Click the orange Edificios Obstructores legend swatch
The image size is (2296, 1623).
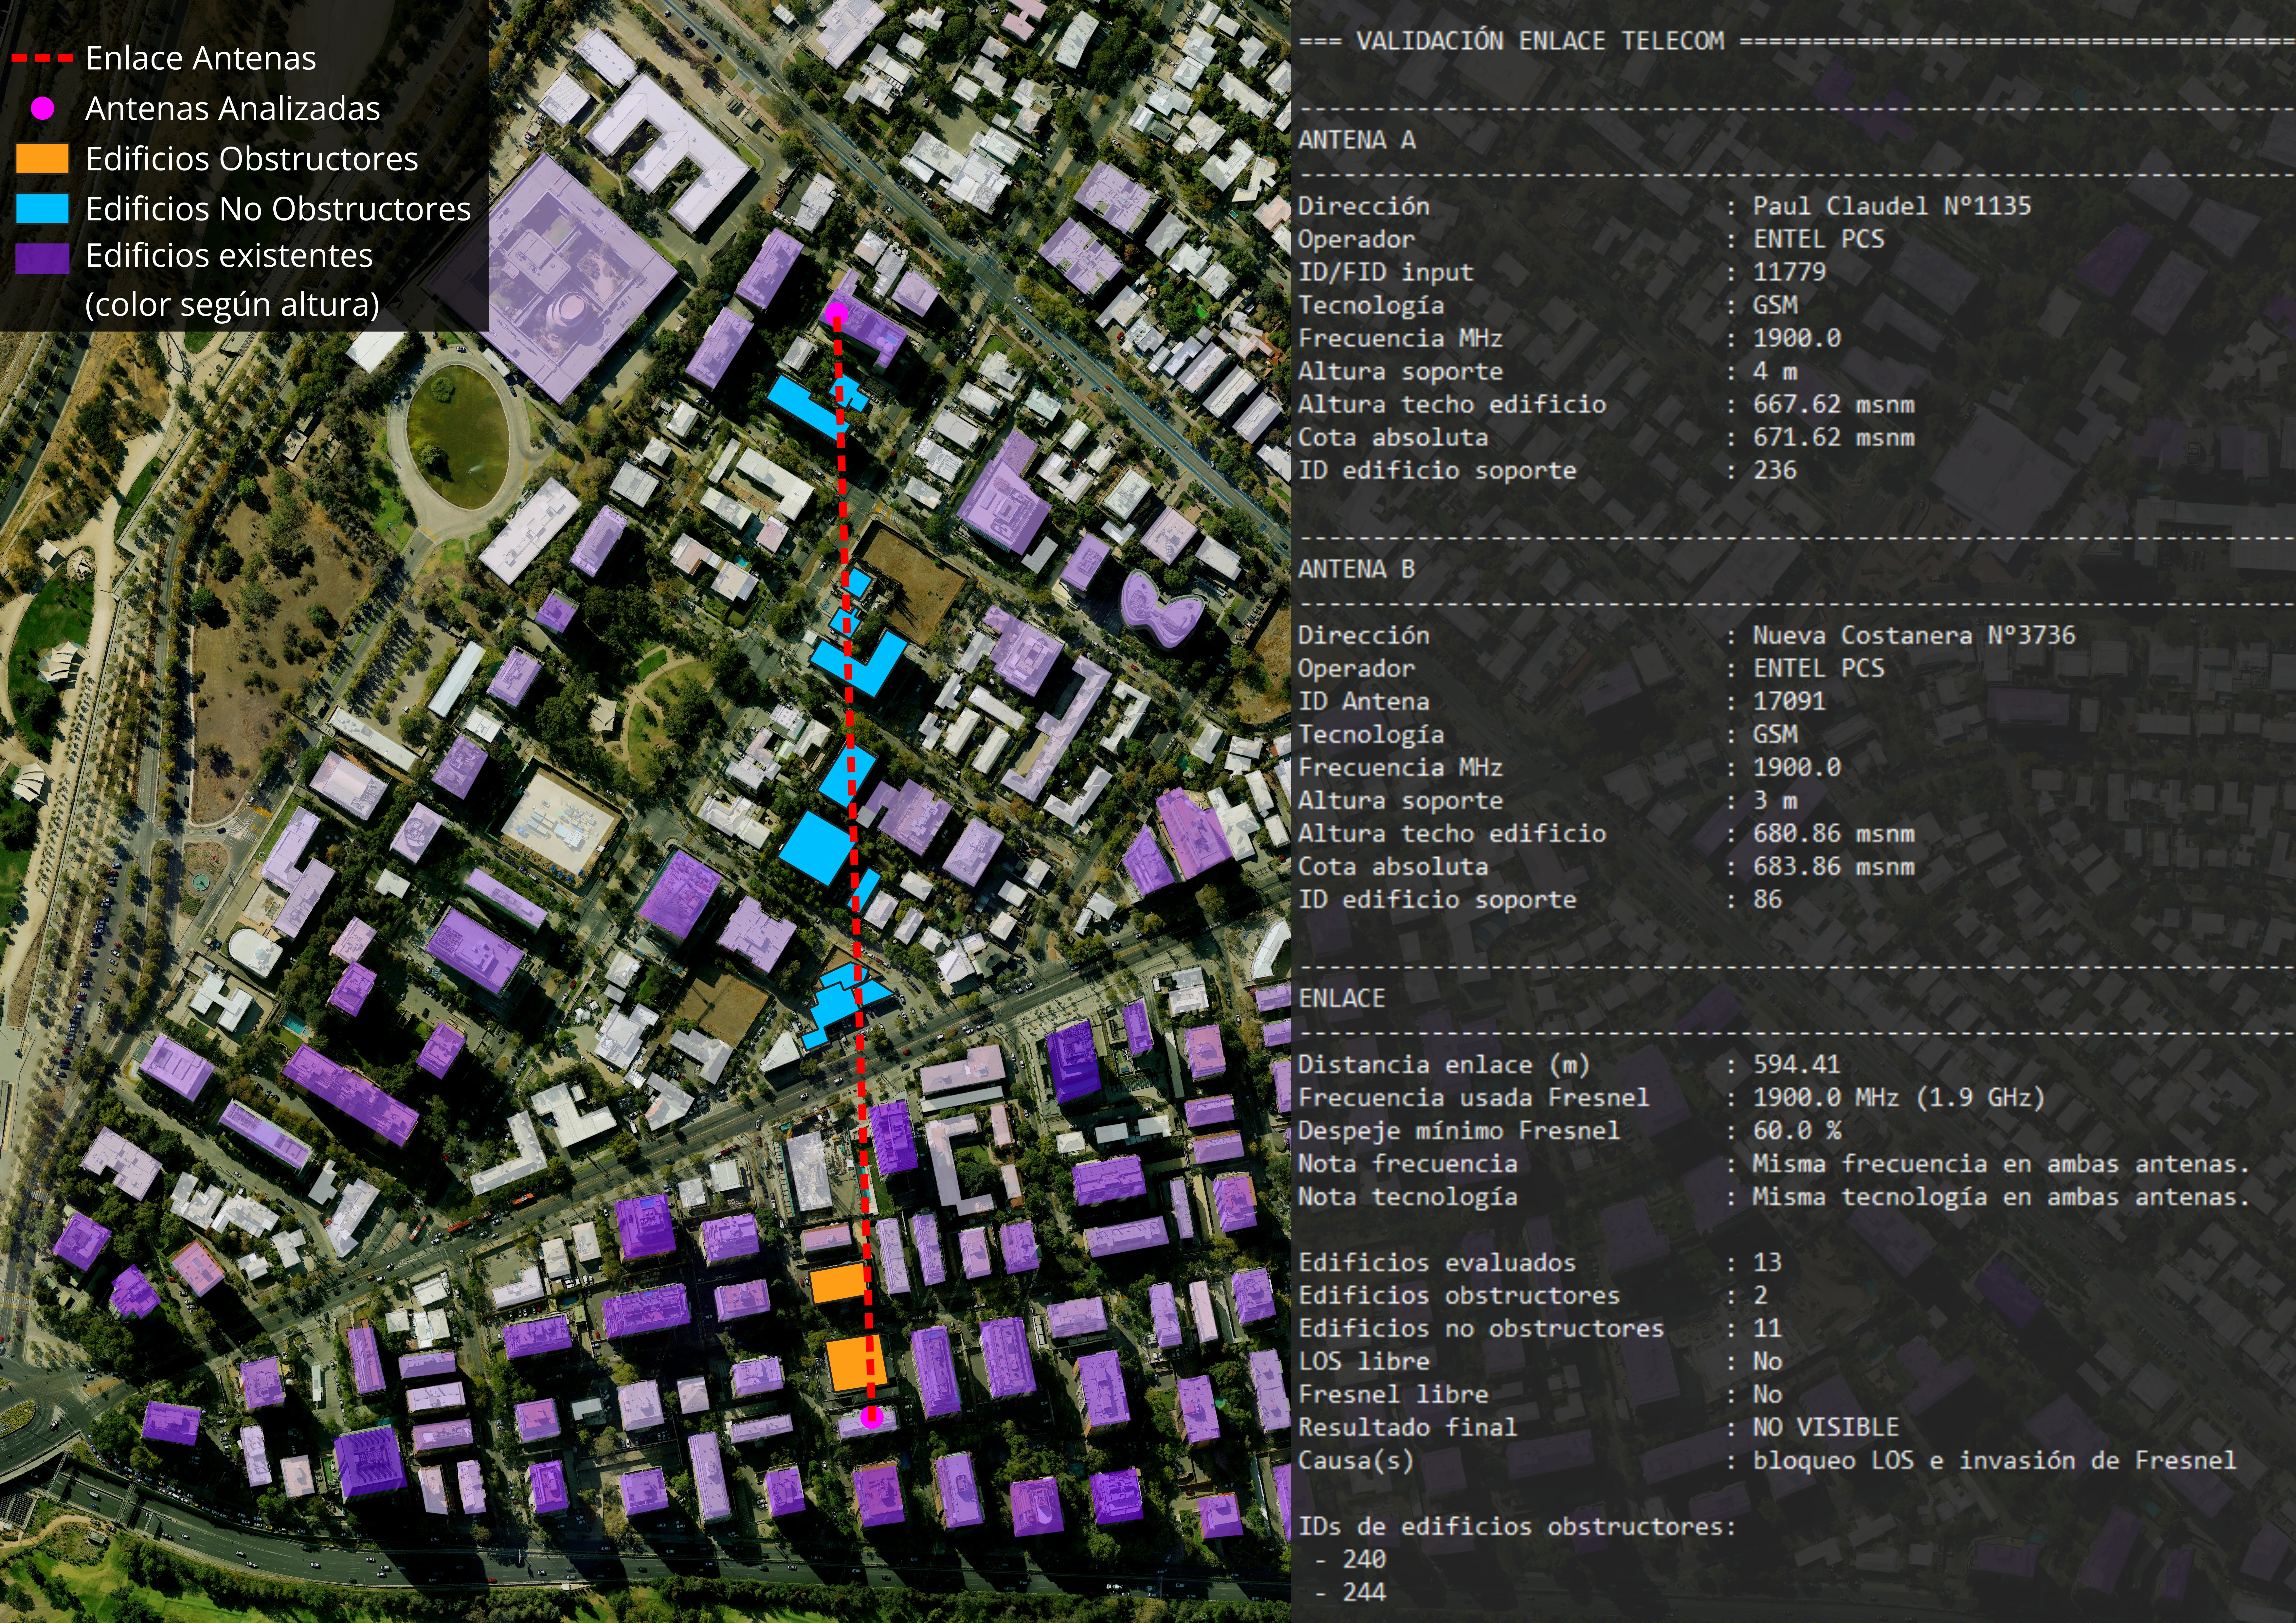pyautogui.click(x=42, y=158)
